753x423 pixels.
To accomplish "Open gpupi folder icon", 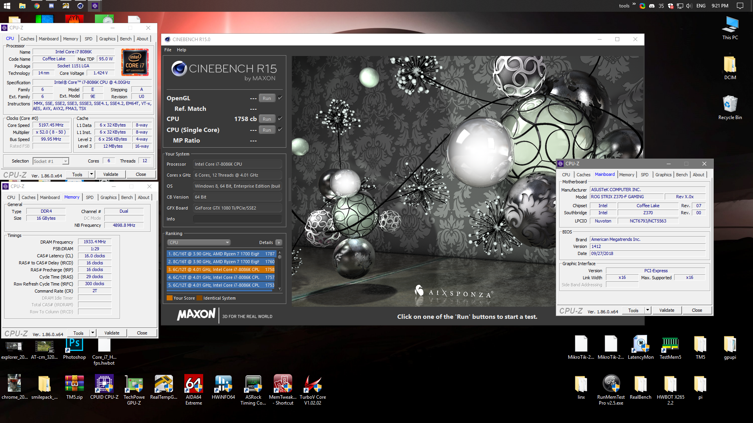I will 730,348.
